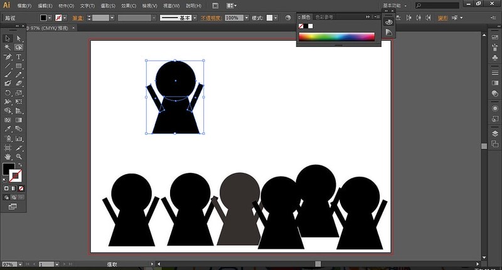Click the color palette panel icon
This screenshot has width=502, height=270.
(x=388, y=22)
